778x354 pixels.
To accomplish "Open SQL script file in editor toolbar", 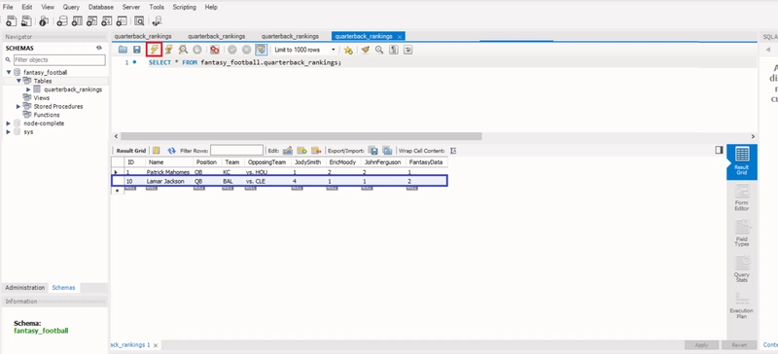I will (123, 50).
